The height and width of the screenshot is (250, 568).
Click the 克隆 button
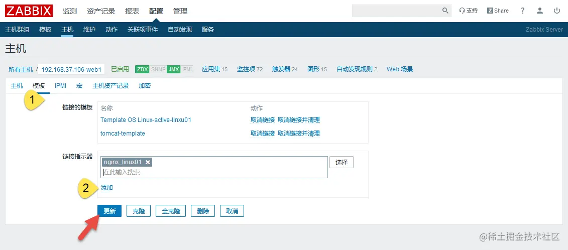139,211
